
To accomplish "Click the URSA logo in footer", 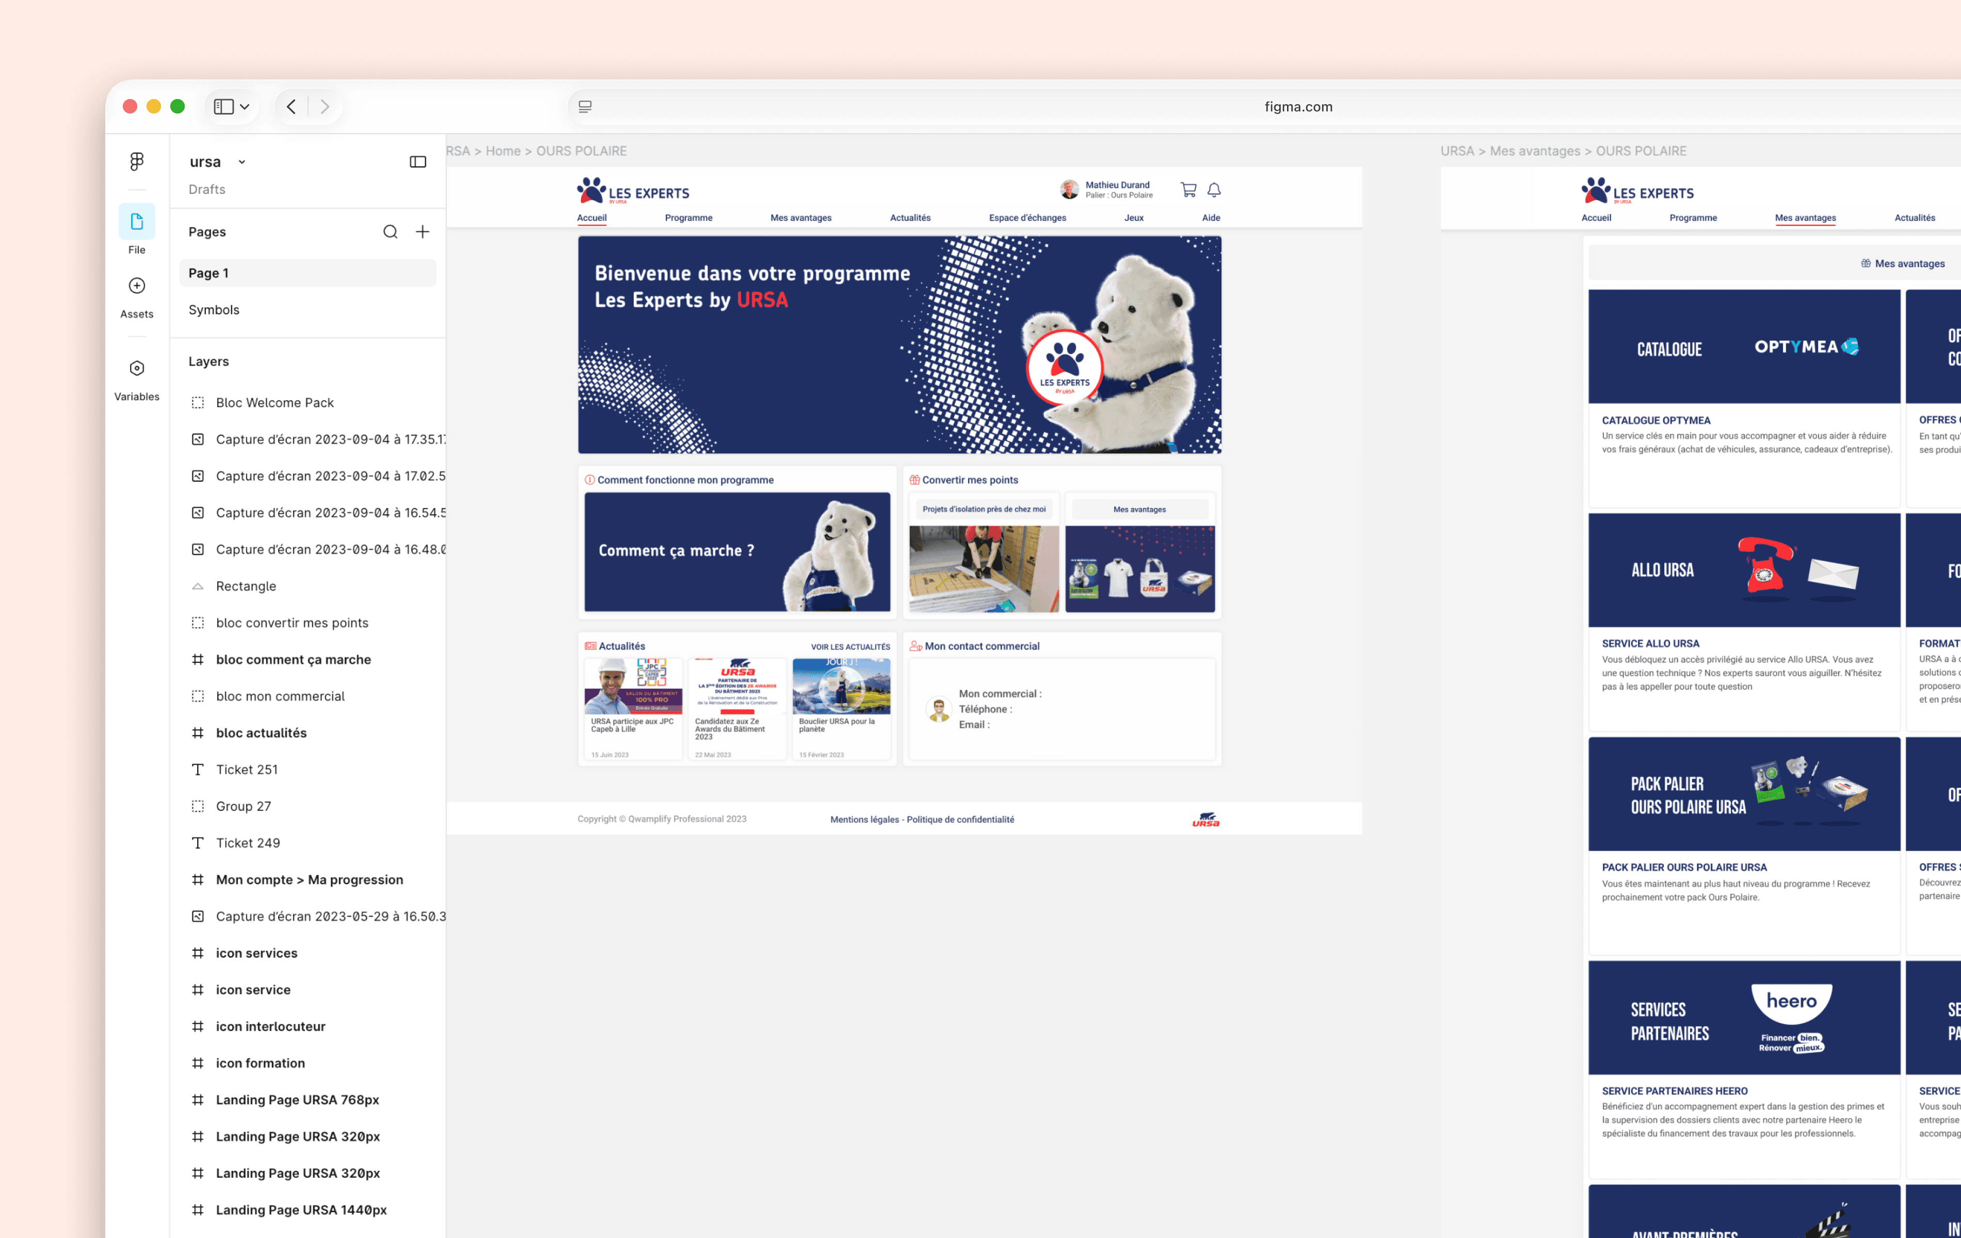I will pos(1206,819).
